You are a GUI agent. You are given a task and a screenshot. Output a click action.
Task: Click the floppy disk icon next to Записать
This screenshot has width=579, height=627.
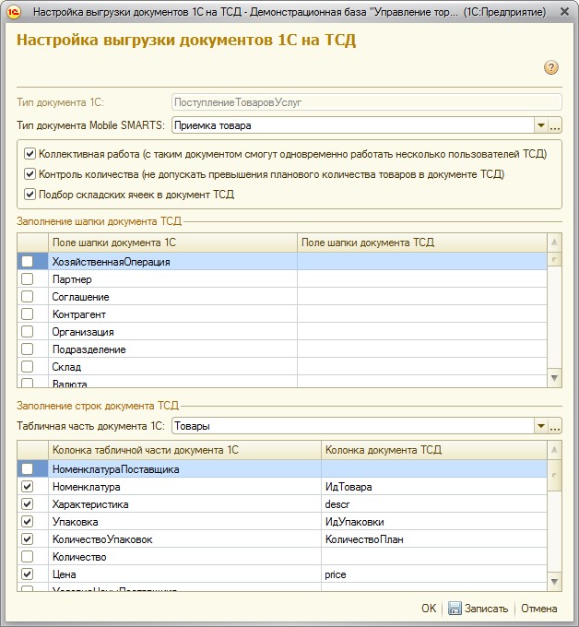coord(455,609)
